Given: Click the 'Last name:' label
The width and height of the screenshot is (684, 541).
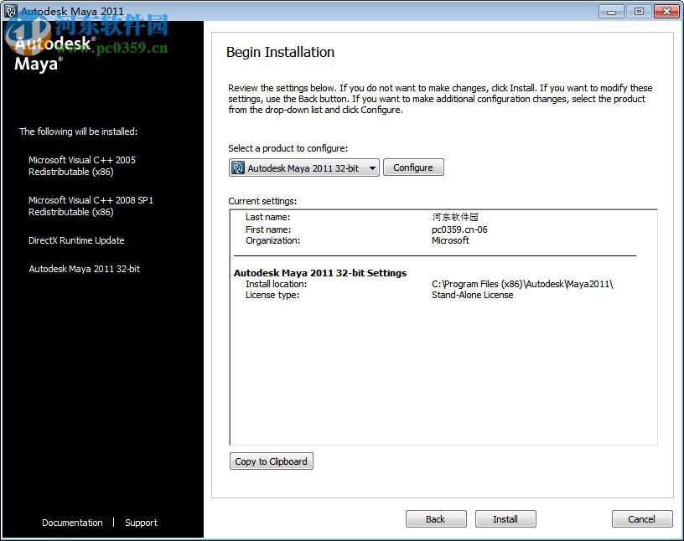Looking at the screenshot, I should tap(267, 217).
